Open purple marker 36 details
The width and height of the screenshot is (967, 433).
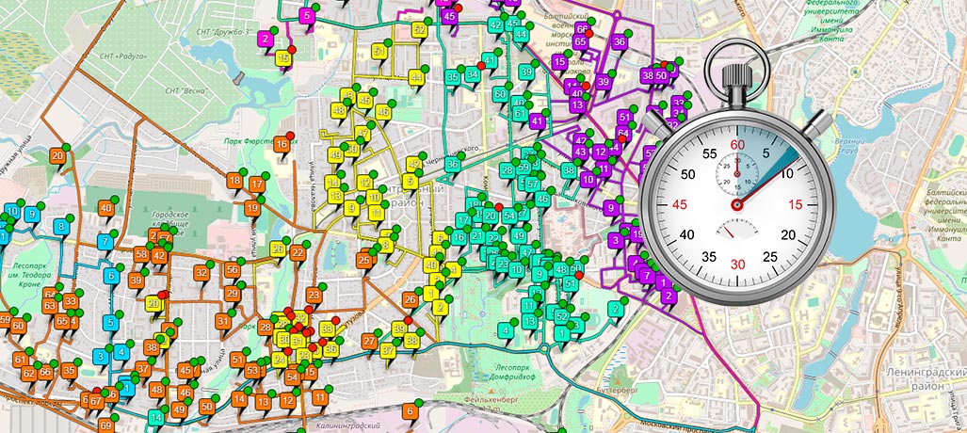click(x=619, y=42)
